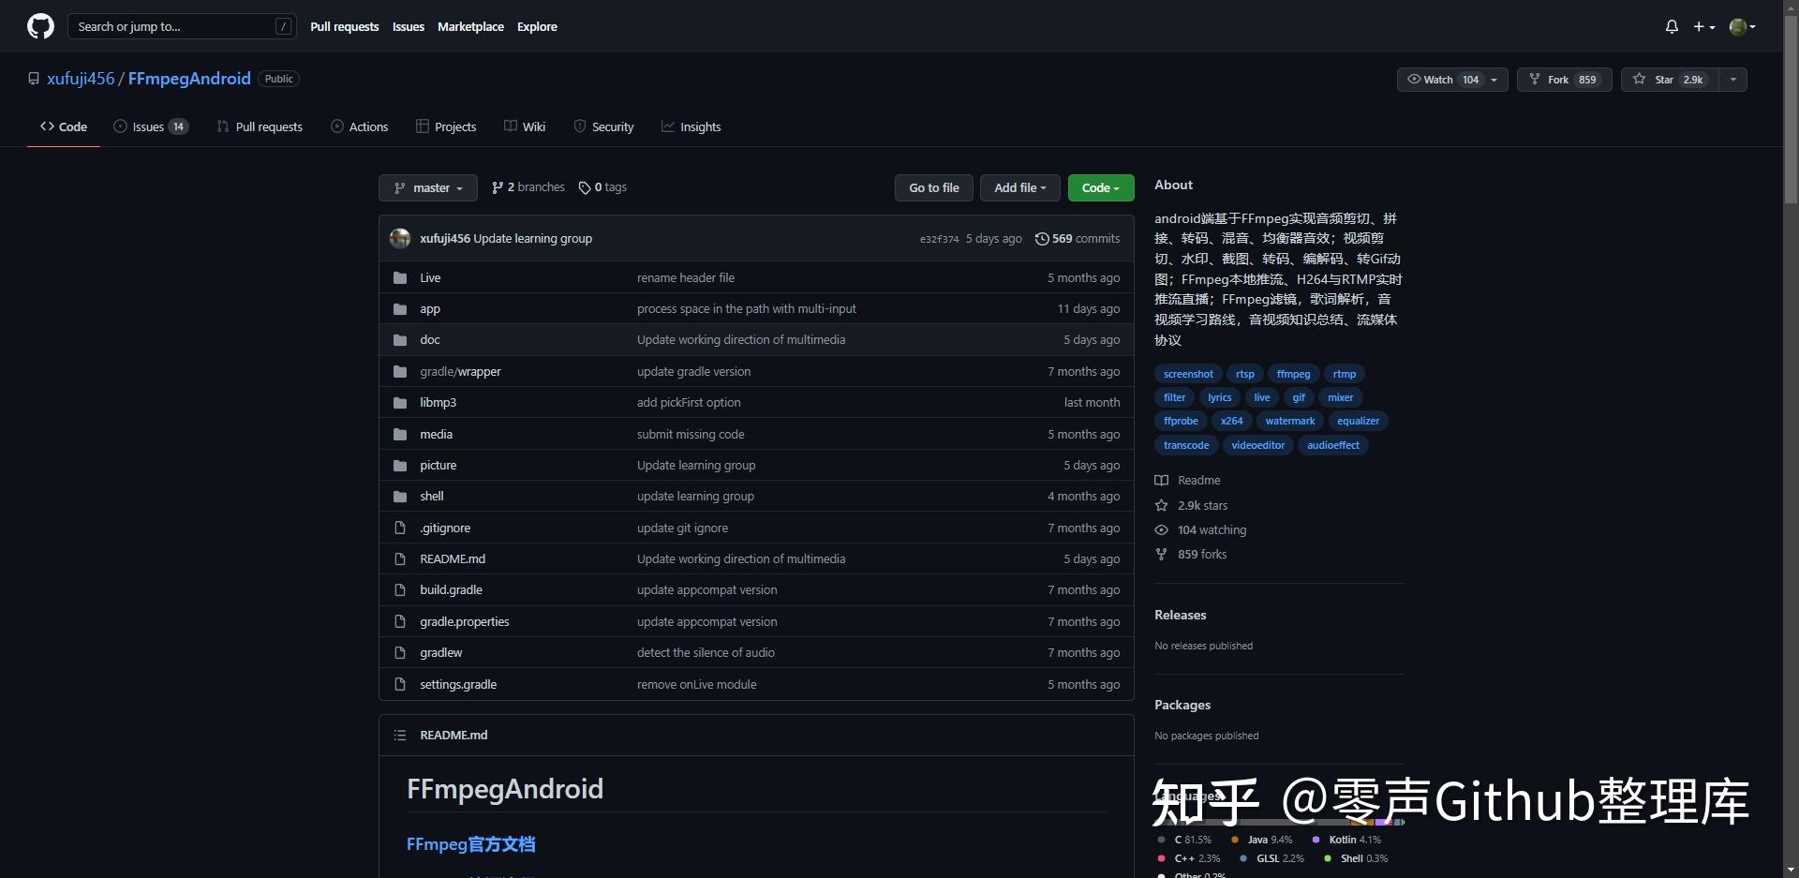Open the Marketplace menu item
Viewport: 1799px width, 878px height.
coord(470,26)
